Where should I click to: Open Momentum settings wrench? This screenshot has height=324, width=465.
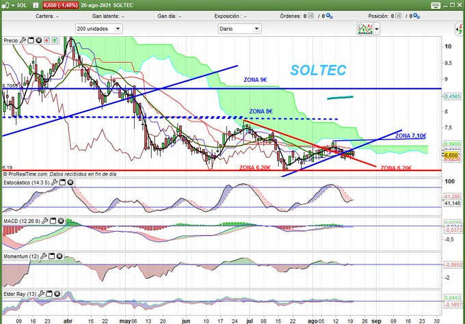(43, 256)
